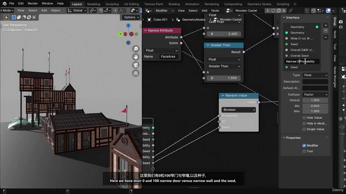Open the Group sidebar tab
The width and height of the screenshot is (346, 194).
(x=335, y=21)
